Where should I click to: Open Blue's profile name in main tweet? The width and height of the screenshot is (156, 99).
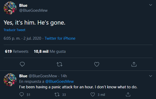click(x=23, y=5)
